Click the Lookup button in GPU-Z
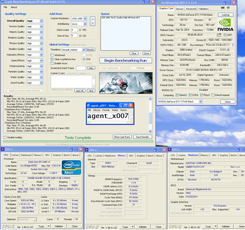The image size is (245, 230). (225, 15)
